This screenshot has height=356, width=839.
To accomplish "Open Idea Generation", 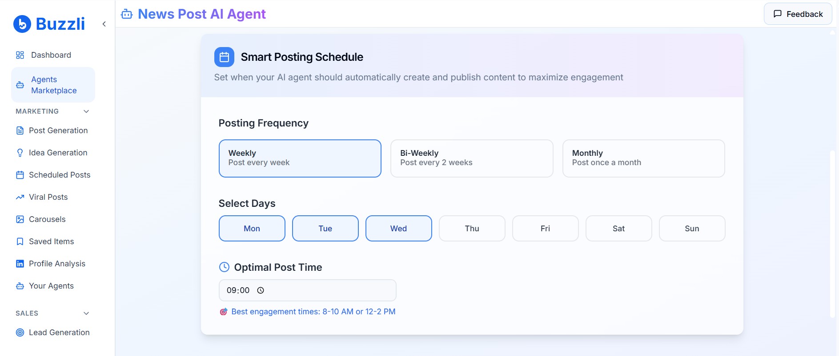I will [x=58, y=152].
